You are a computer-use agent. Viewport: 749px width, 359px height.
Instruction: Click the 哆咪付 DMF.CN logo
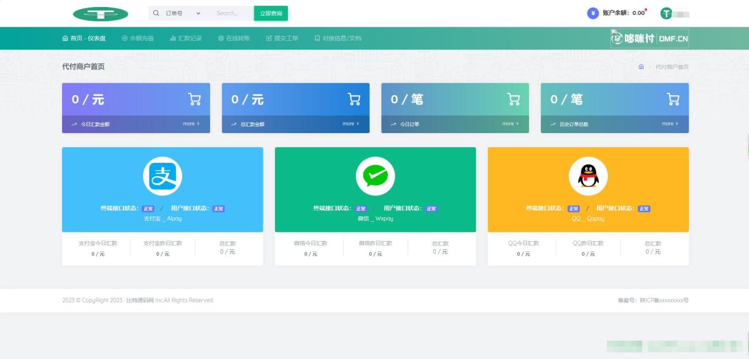coord(649,38)
